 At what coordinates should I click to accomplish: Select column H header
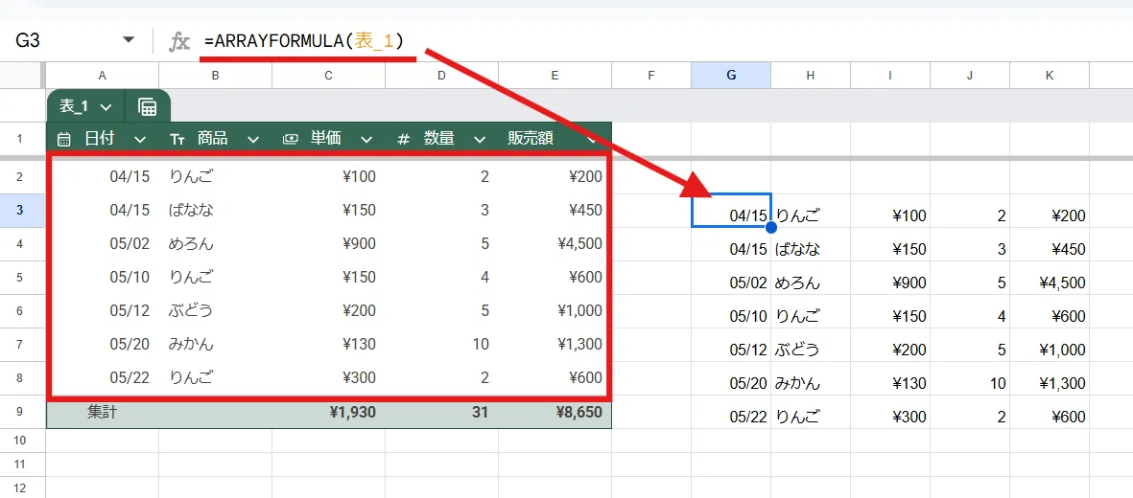(x=811, y=75)
